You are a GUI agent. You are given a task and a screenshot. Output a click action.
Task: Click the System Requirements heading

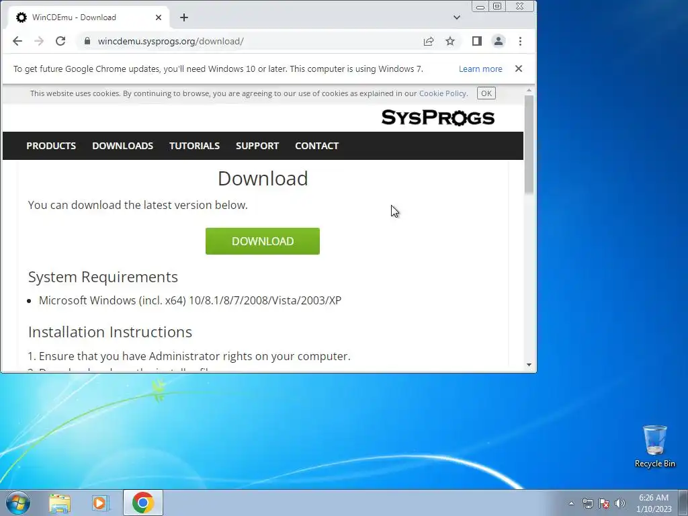(103, 277)
